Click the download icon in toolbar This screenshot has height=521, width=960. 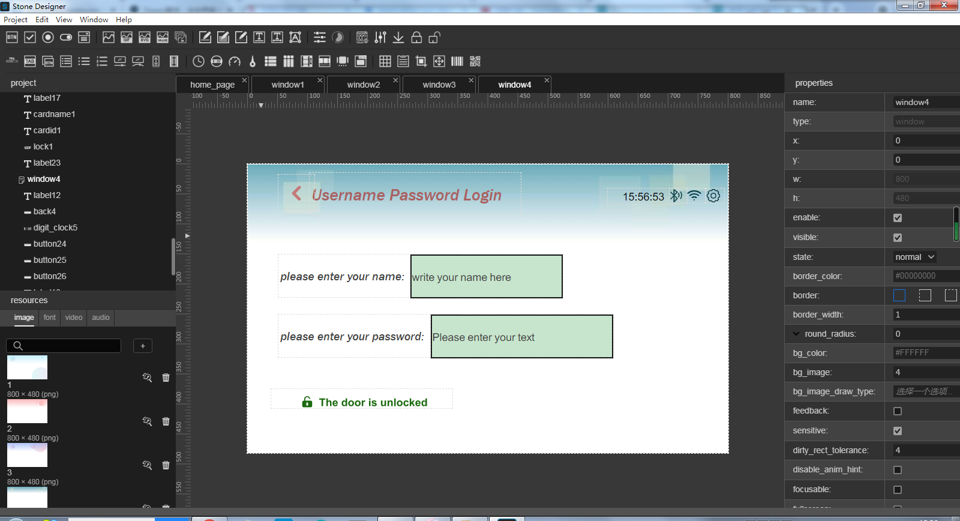(x=398, y=37)
